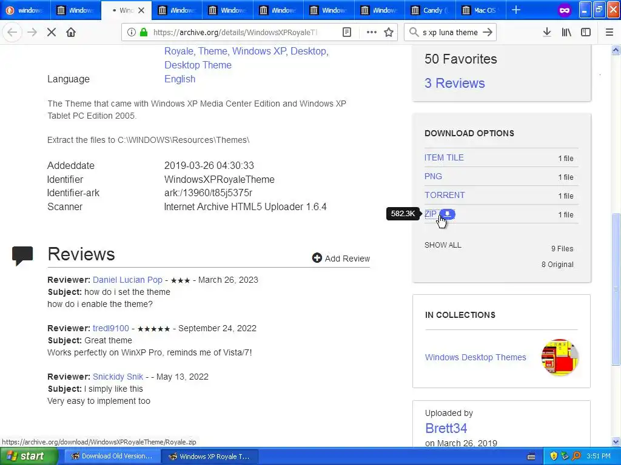Click the 3:51 PM taskbar clock
Viewport: 621px width, 465px height.
tap(599, 456)
